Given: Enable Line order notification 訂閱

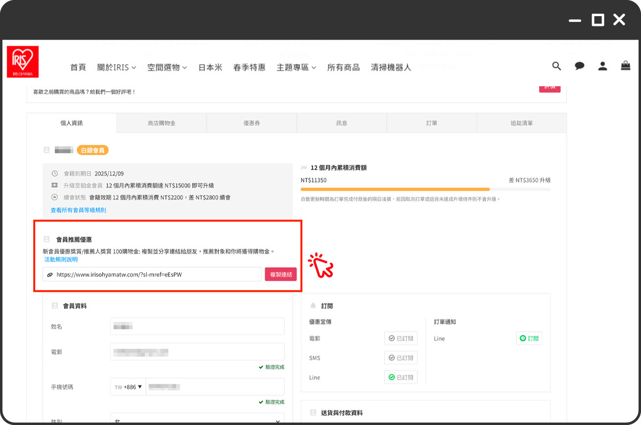Looking at the screenshot, I should [528, 338].
